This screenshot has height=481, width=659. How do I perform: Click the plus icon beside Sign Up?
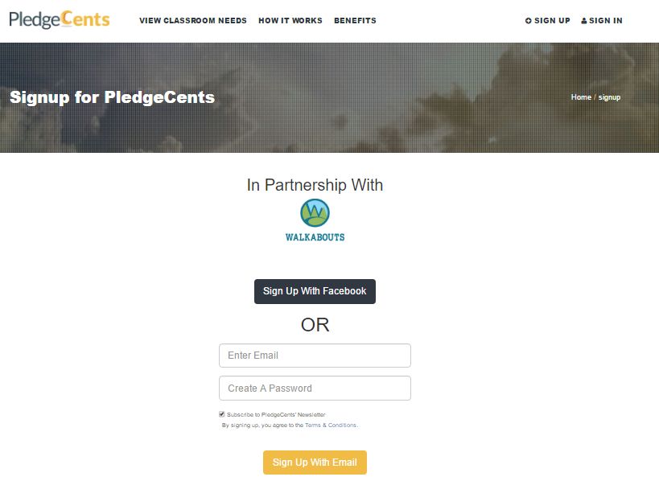tap(529, 21)
